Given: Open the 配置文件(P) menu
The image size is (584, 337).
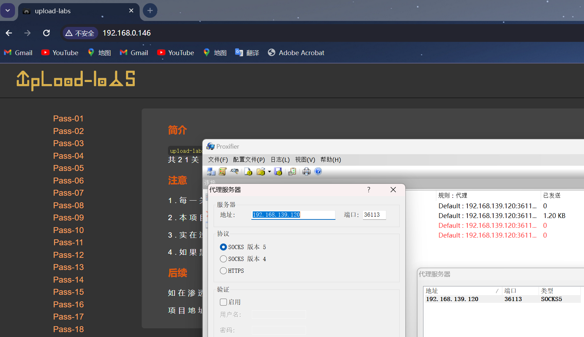Looking at the screenshot, I should point(249,159).
